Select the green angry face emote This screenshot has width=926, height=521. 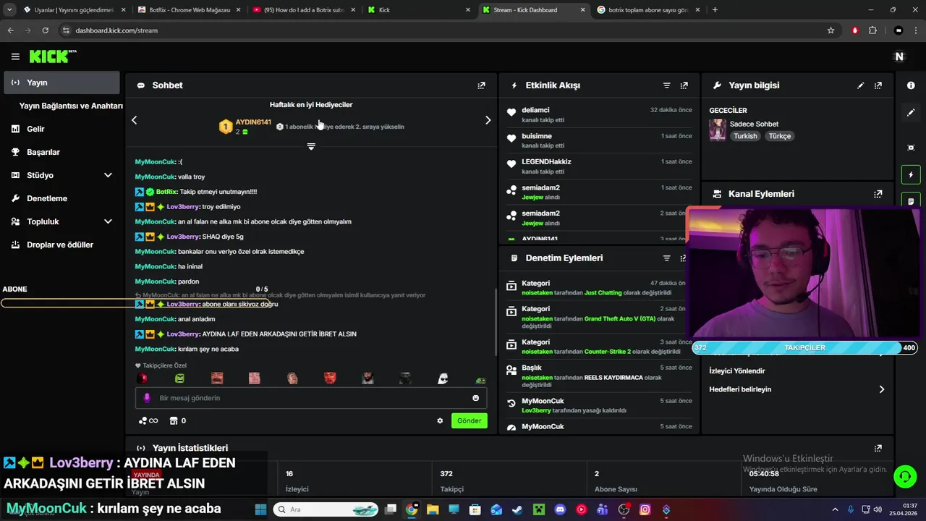coord(179,378)
